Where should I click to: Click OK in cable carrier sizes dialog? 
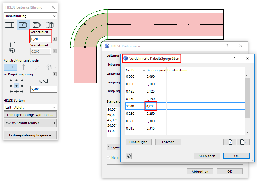click(x=236, y=156)
